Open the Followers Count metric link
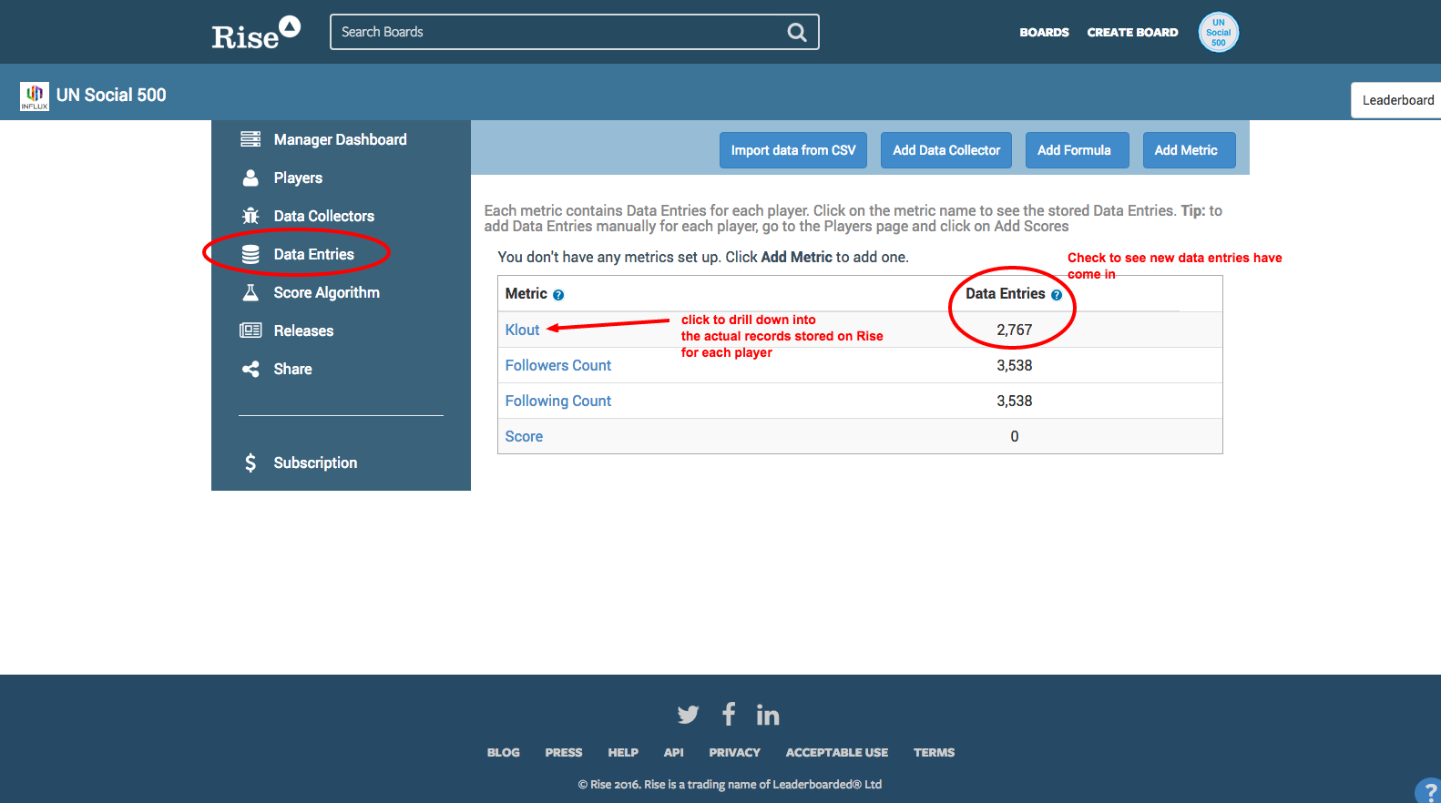 tap(558, 365)
